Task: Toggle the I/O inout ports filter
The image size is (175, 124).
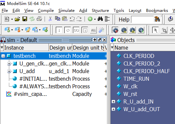Action: coord(76,30)
